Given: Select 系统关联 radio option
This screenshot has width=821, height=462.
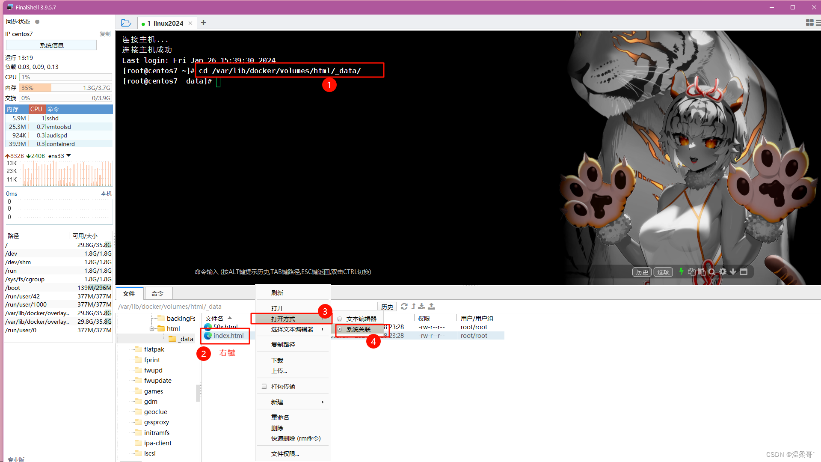Looking at the screenshot, I should pyautogui.click(x=340, y=329).
